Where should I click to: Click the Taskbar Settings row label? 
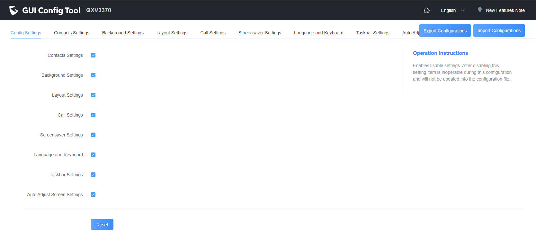(66, 175)
